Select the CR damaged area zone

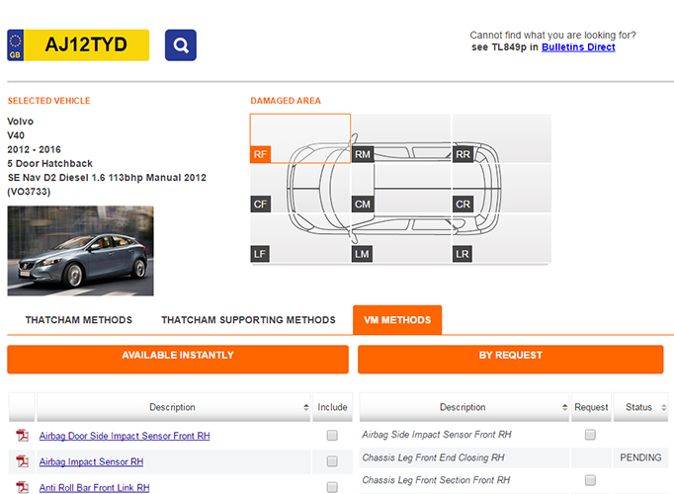click(502, 188)
